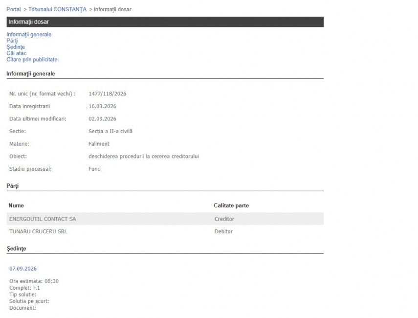Click the 'Stadiu procesual:' label
Viewport: 418px width, 318px height.
[30, 169]
